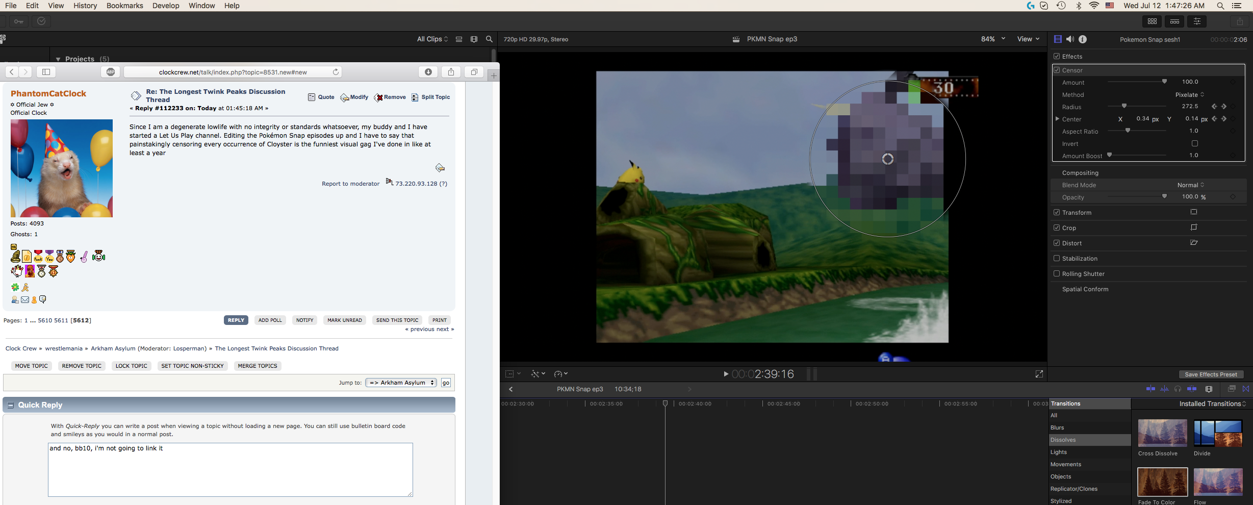This screenshot has height=505, width=1253.
Task: Open the video inspector icon
Action: pyautogui.click(x=1058, y=39)
